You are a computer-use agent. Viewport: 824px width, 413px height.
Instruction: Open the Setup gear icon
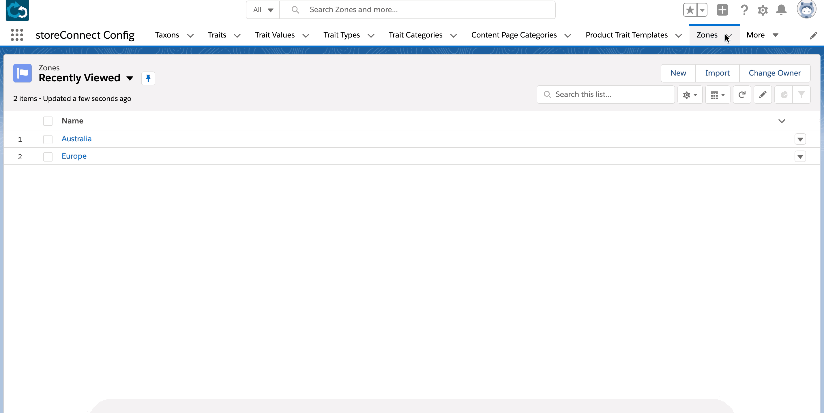(763, 10)
